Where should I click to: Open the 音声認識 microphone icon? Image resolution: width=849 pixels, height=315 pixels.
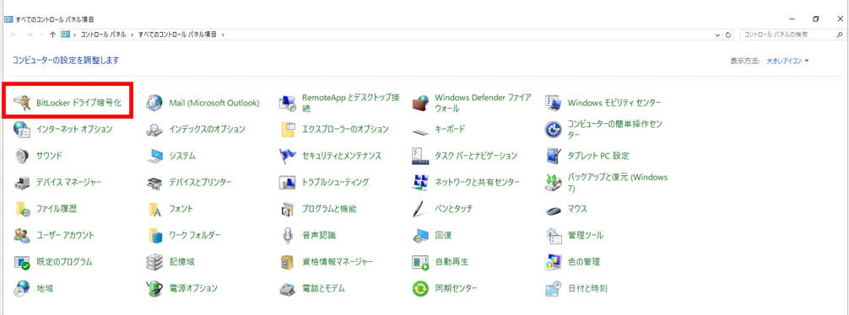(287, 235)
